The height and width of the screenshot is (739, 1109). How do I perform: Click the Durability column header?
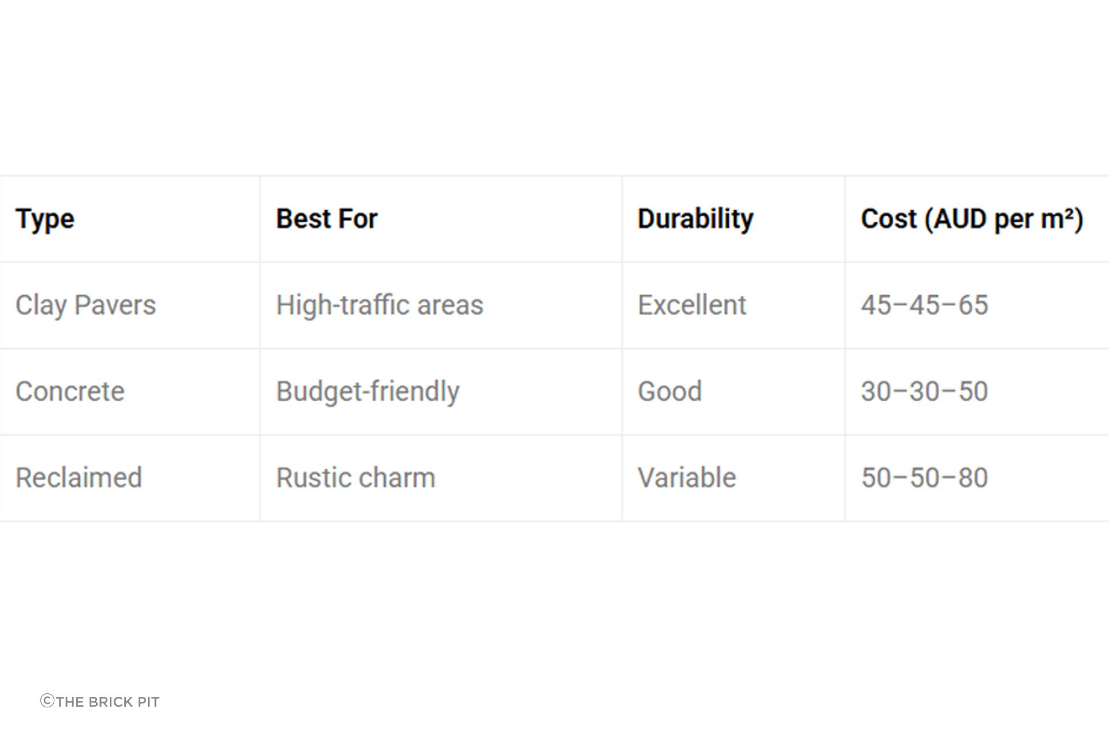click(695, 219)
